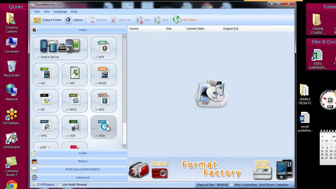The height and width of the screenshot is (189, 336).
Task: Sort by the Source column header
Action: pos(146,29)
